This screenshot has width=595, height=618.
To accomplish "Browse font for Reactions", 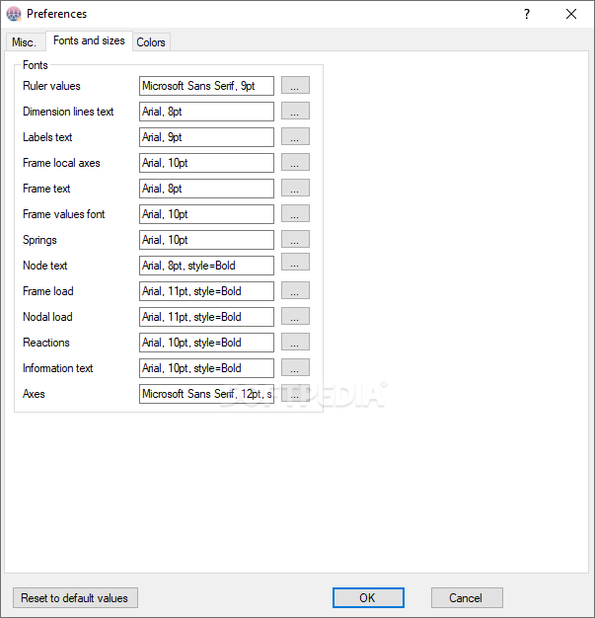I will [295, 342].
